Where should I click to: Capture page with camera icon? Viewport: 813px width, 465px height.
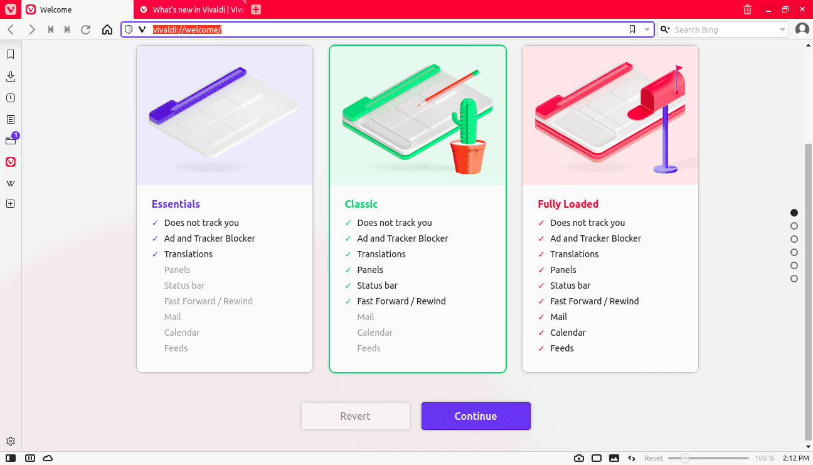(579, 458)
